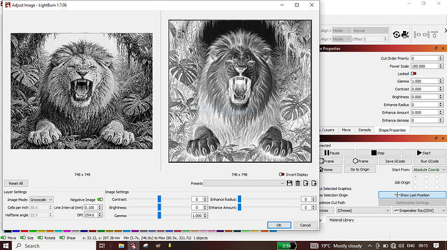Open Task View from the taskbar

coord(102,245)
